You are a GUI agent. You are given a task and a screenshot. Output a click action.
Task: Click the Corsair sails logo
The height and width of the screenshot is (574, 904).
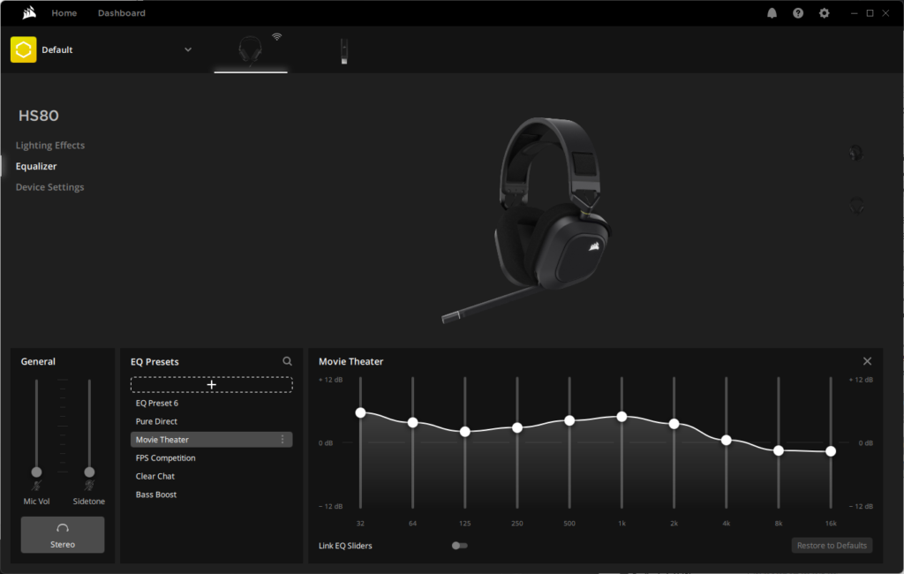coord(29,12)
